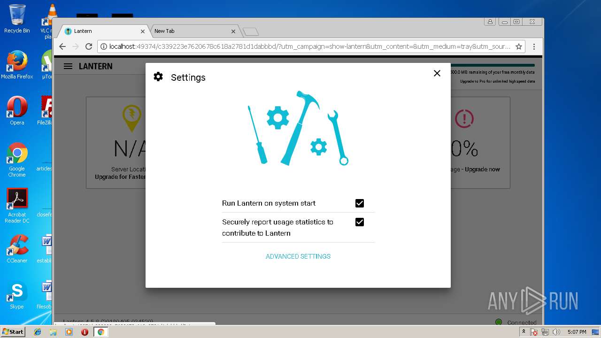Toggle Securely report usage statistics checkbox

tap(360, 222)
